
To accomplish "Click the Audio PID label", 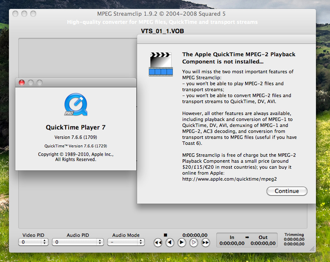I will coord(78,235).
